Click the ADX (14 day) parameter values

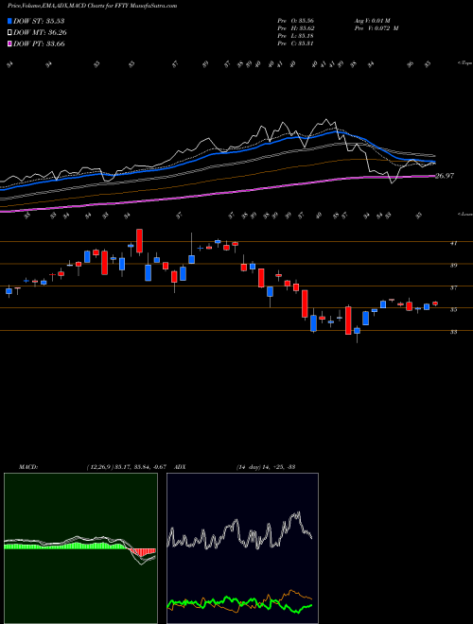266,467
